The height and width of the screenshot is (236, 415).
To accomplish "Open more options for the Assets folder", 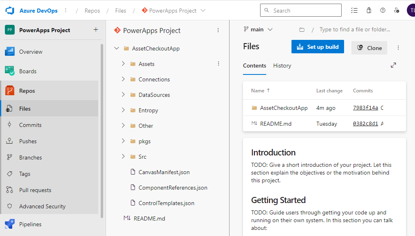I will pyautogui.click(x=219, y=64).
